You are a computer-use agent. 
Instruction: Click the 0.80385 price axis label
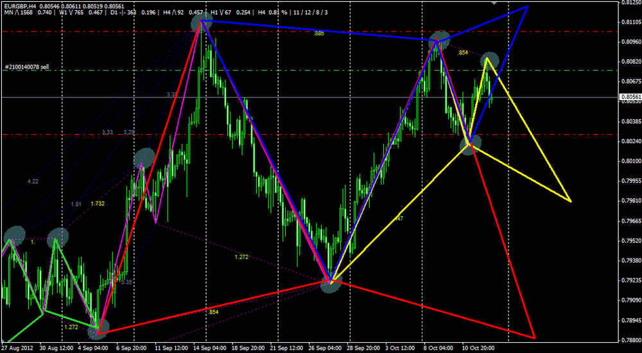630,122
